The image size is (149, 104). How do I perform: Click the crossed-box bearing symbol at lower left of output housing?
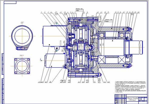click(x=102, y=60)
